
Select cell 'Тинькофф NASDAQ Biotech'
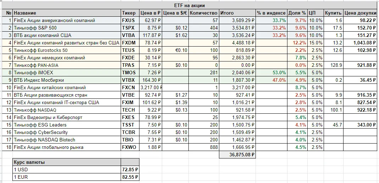point(67,140)
